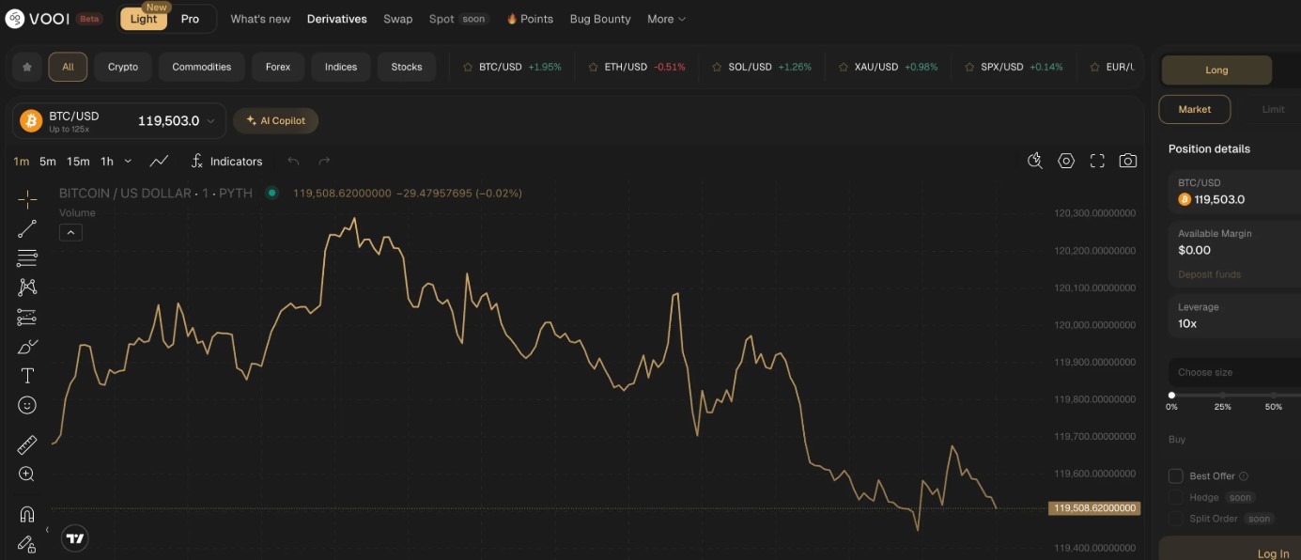This screenshot has width=1301, height=560.
Task: Enter fullscreen chart mode
Action: (x=1097, y=162)
